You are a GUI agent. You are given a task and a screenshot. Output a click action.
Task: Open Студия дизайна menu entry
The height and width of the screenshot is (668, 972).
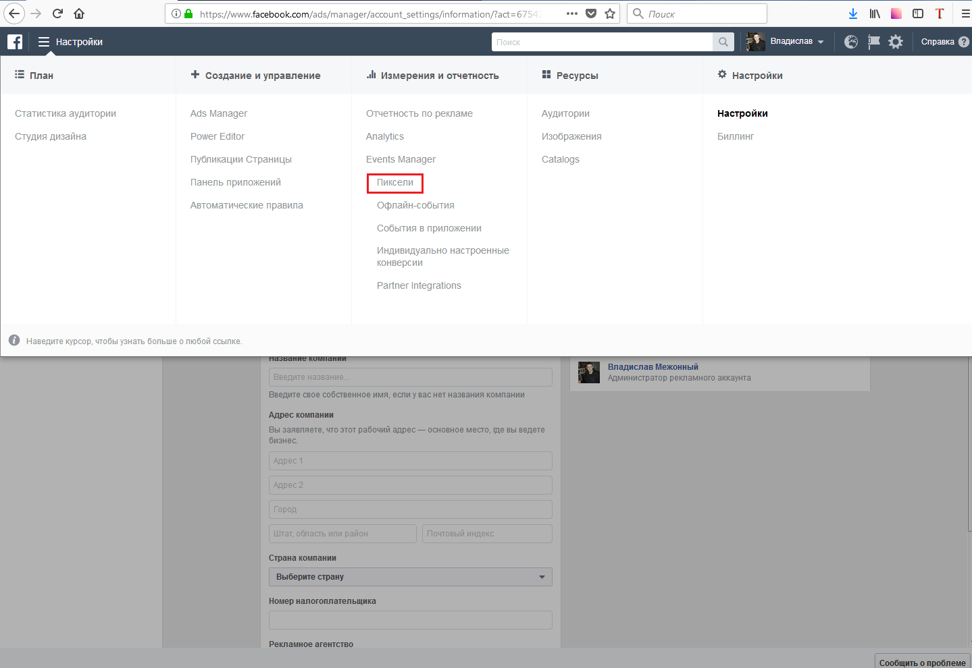click(51, 136)
